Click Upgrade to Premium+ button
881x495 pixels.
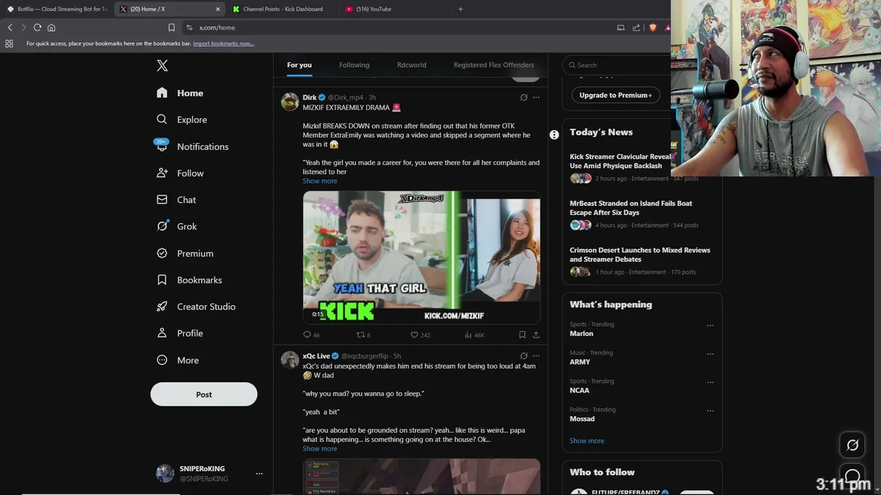pyautogui.click(x=615, y=95)
